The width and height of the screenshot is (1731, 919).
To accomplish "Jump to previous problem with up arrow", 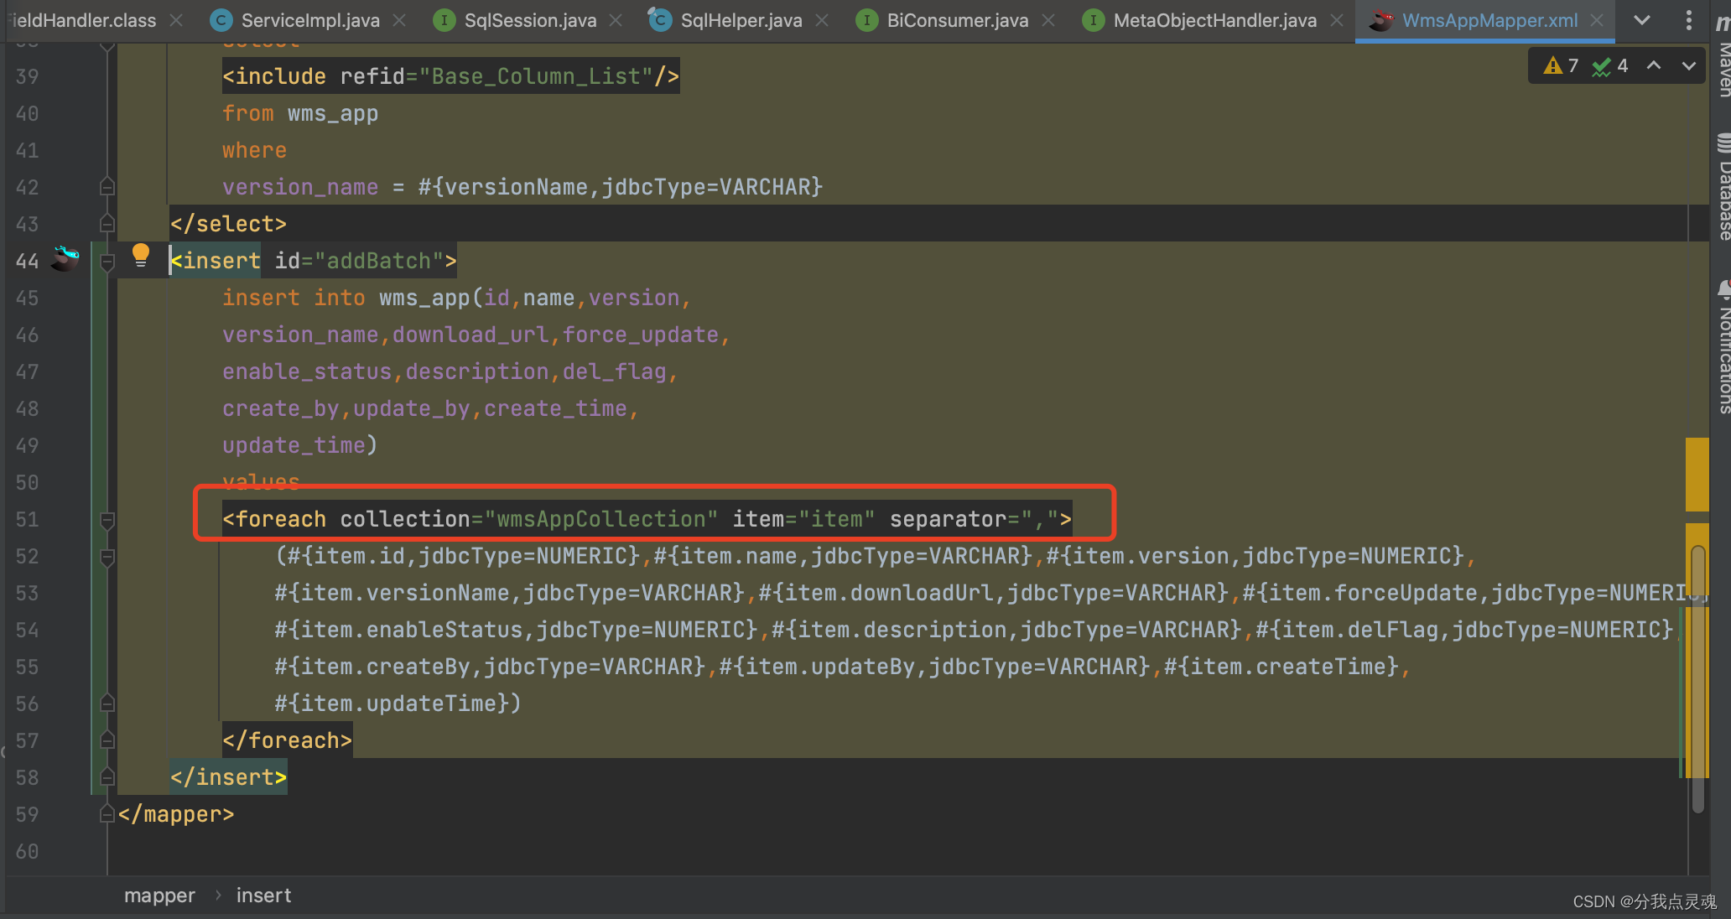I will [1652, 65].
